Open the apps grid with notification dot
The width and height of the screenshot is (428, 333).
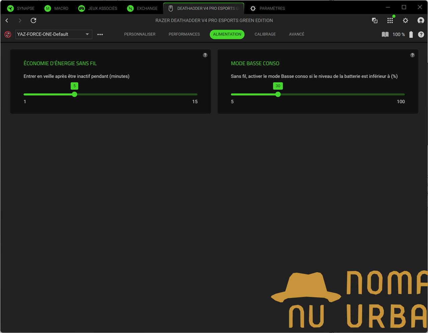390,20
